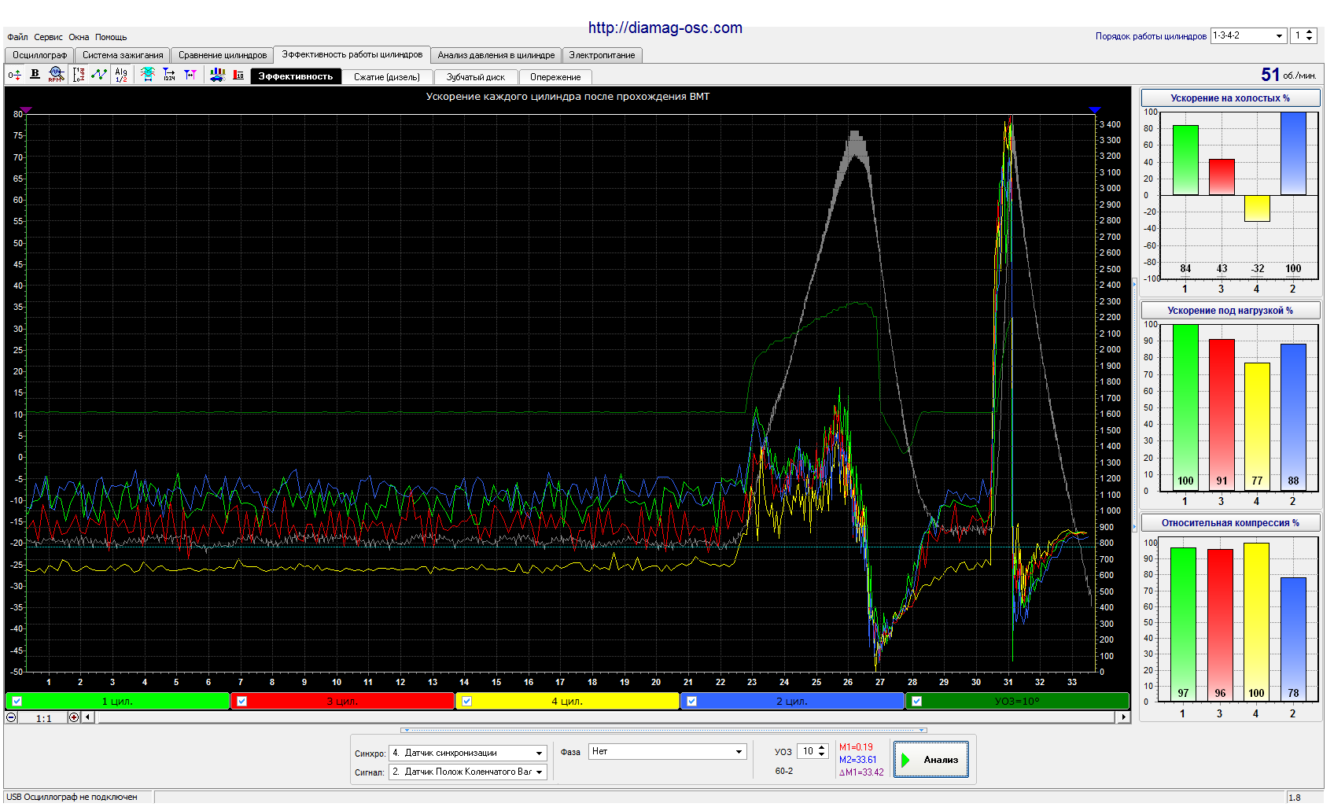Click the car with color bars icon

coord(217,75)
